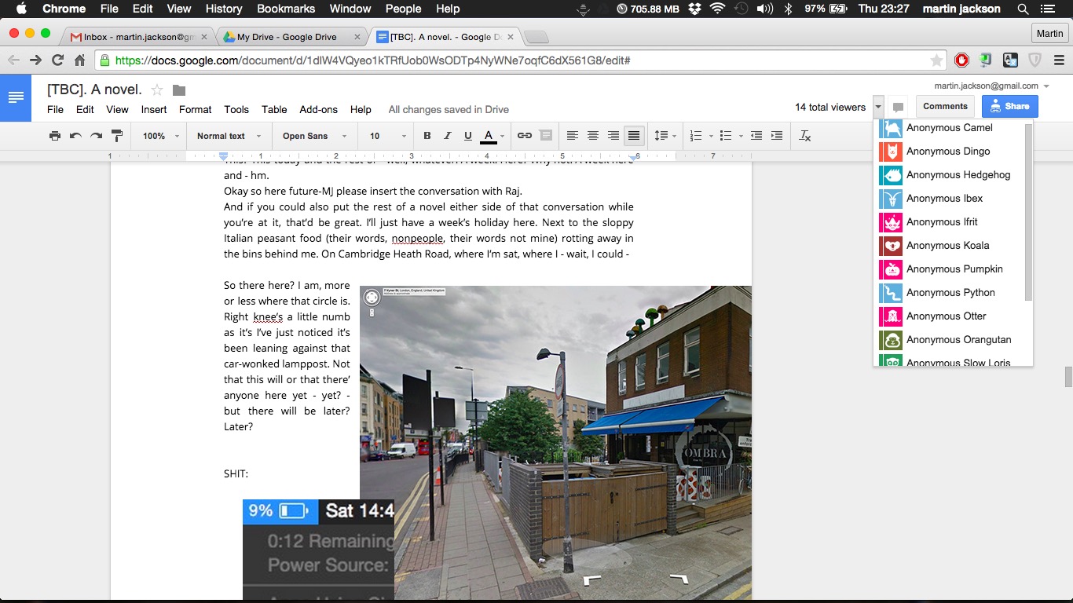This screenshot has height=603, width=1073.
Task: Select Anonymous Hedgehog in viewers list
Action: [x=951, y=175]
